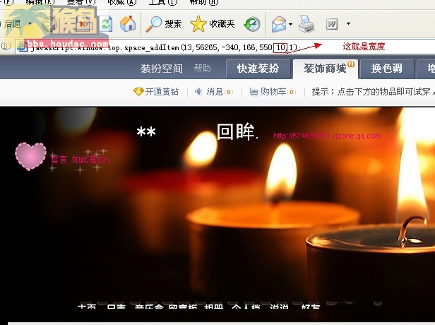
Task: Click the yellow diamond icon
Action: 138,92
